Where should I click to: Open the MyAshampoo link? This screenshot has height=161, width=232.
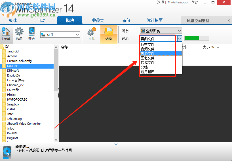178,2
